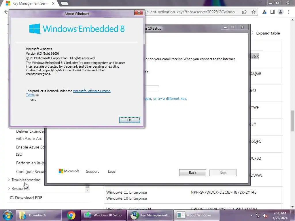295x221 pixels.
Task: Click 'Windows 11 Enterprise' table cell
Action: click(126, 192)
